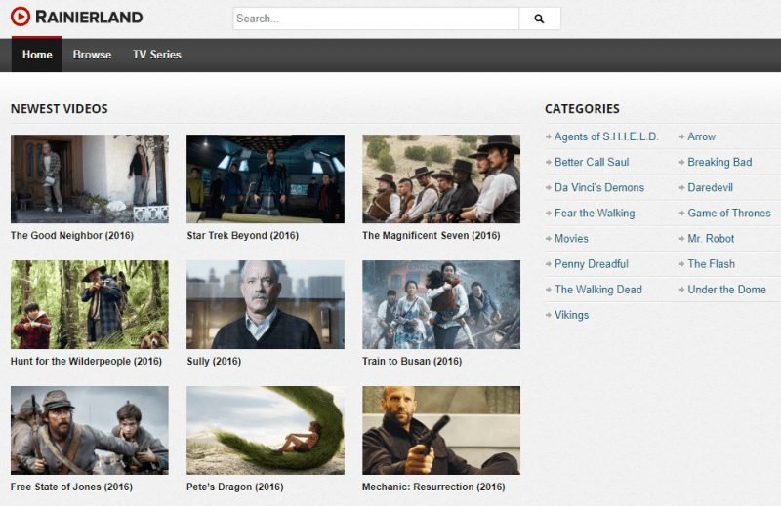Open the Daredevil category
Viewport: 781px width, 506px height.
pos(711,187)
